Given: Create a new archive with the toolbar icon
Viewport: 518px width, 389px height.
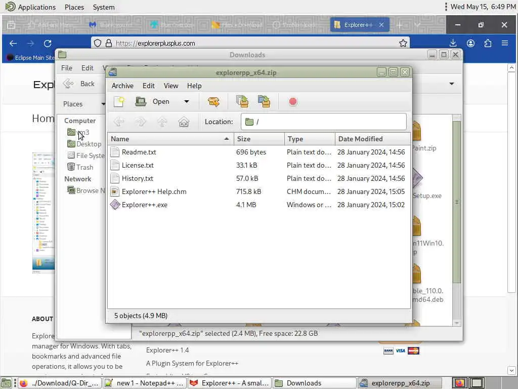Looking at the screenshot, I should [x=119, y=101].
